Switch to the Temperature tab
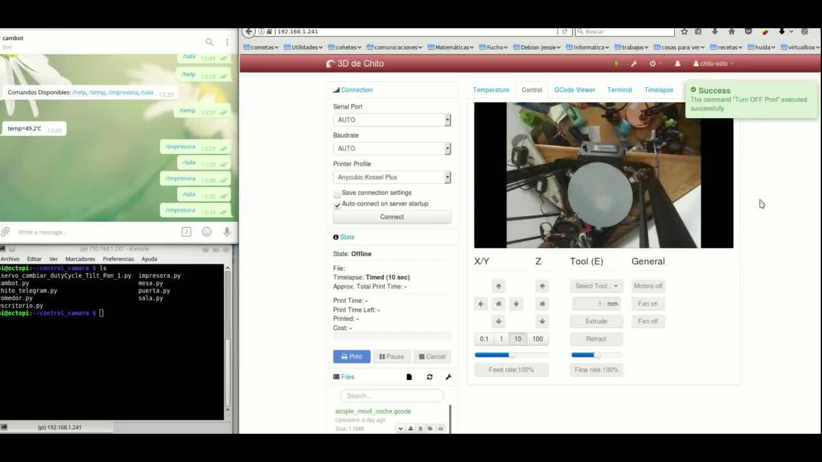 click(491, 90)
